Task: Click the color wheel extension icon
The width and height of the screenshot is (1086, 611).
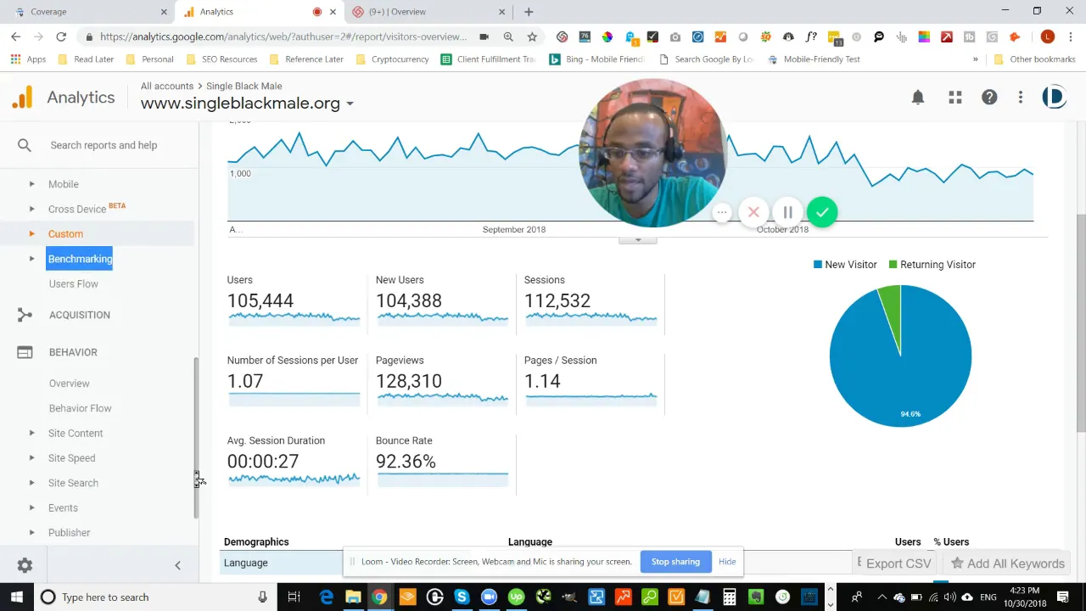Action: 607,36
